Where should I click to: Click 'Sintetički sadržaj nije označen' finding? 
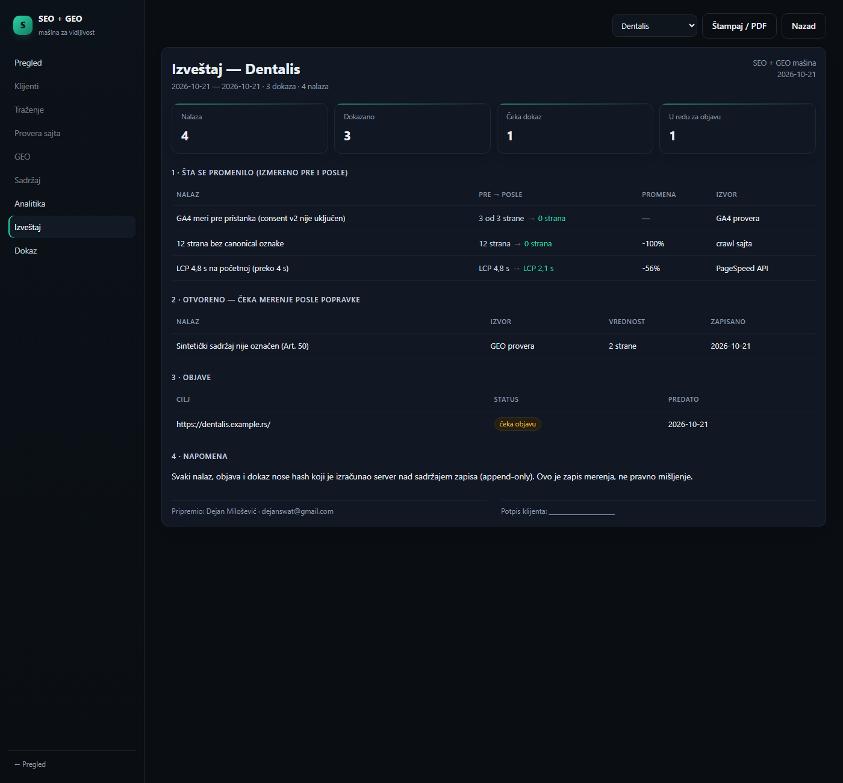(x=243, y=346)
